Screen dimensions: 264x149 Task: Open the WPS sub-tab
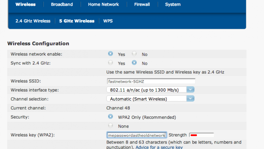[x=108, y=21]
